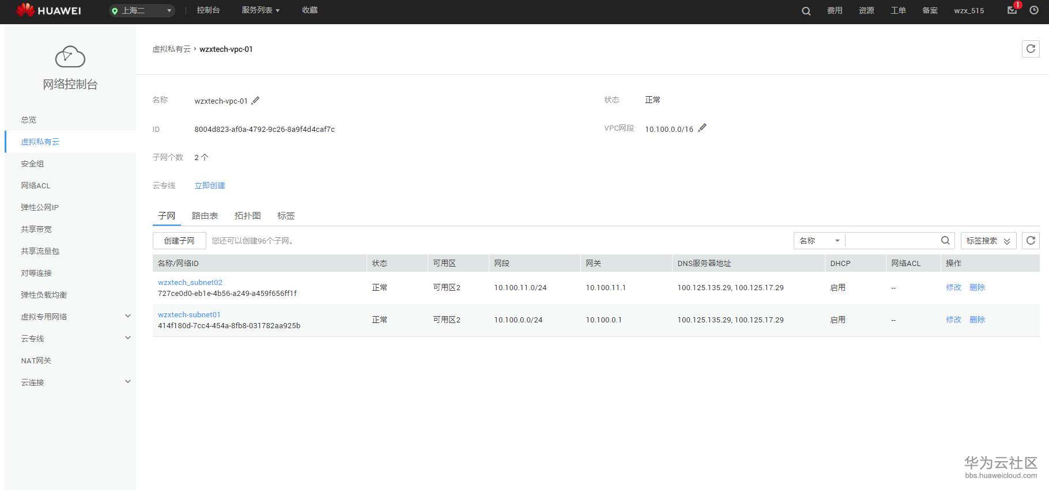
Task: Click subnet ID 727ce0d0-eb1e-4b56-a249-a459f656ff1f
Action: (228, 294)
